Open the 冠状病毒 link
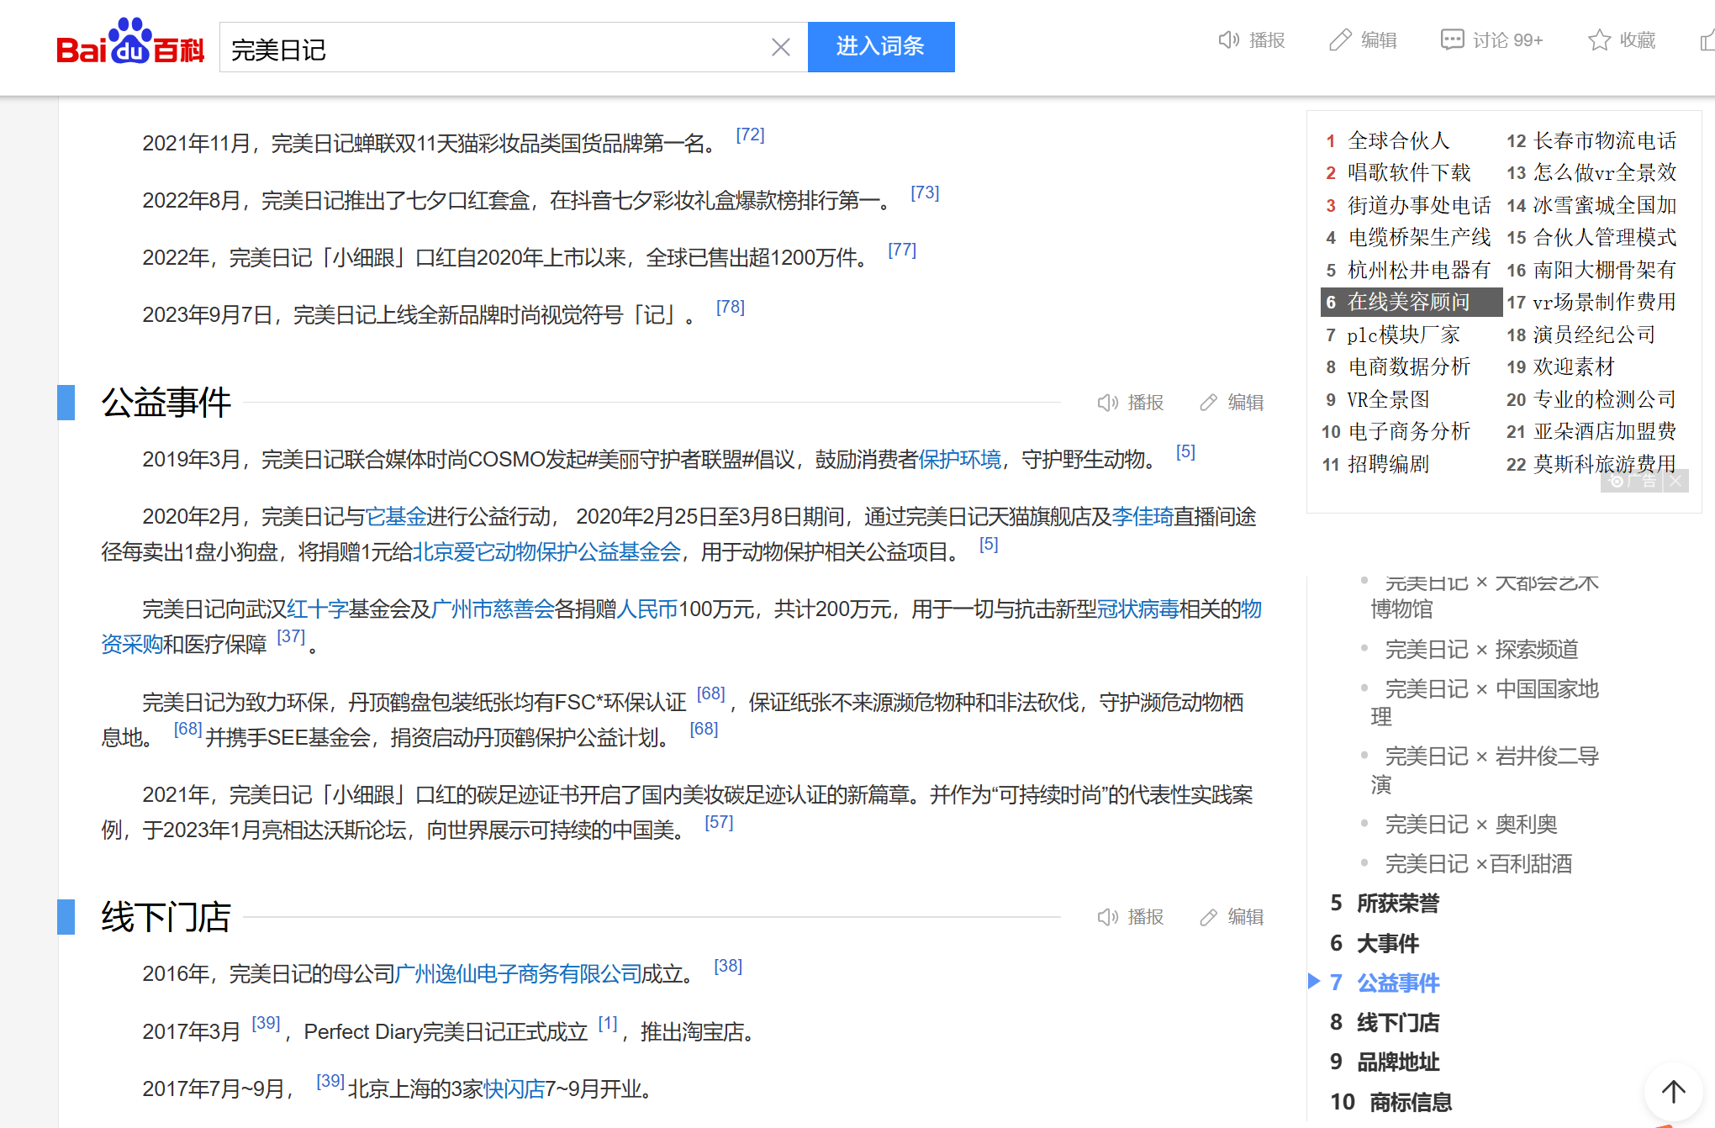 coord(1138,609)
